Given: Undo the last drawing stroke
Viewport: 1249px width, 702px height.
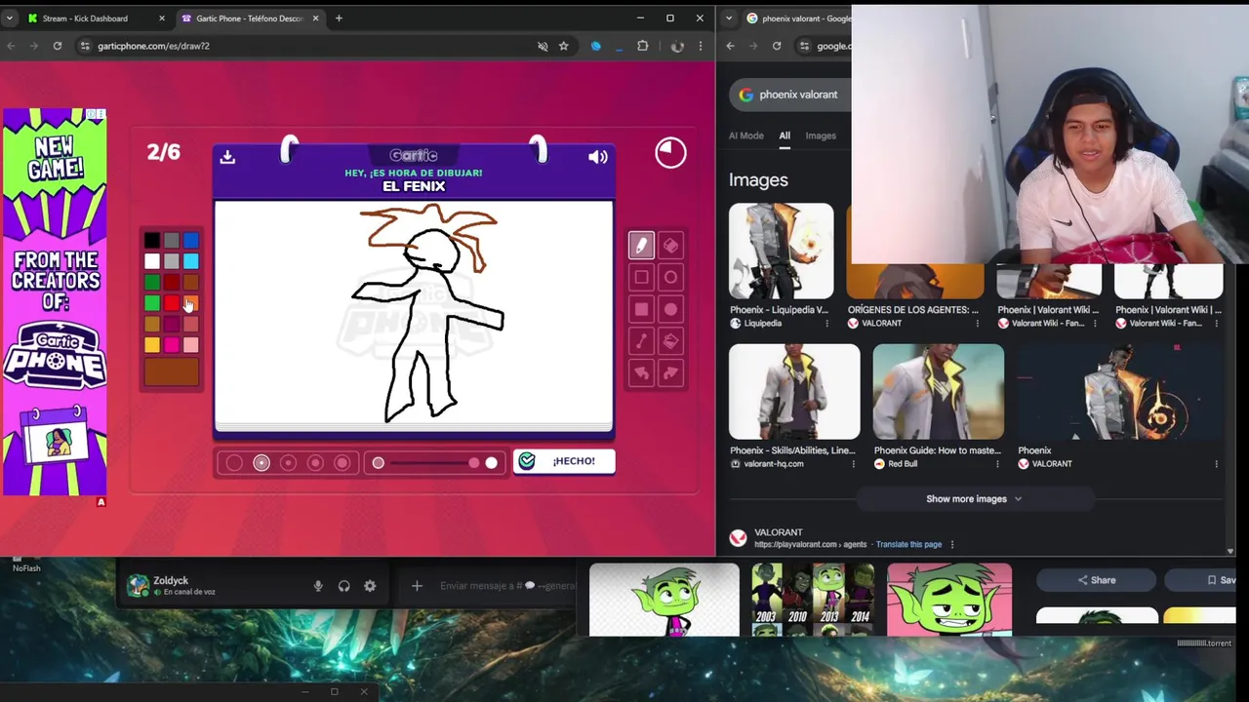Looking at the screenshot, I should [x=641, y=373].
